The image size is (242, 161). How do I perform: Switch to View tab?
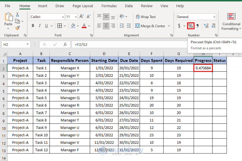pos(164,6)
